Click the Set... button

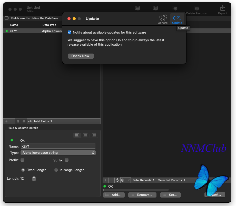coord(170,195)
